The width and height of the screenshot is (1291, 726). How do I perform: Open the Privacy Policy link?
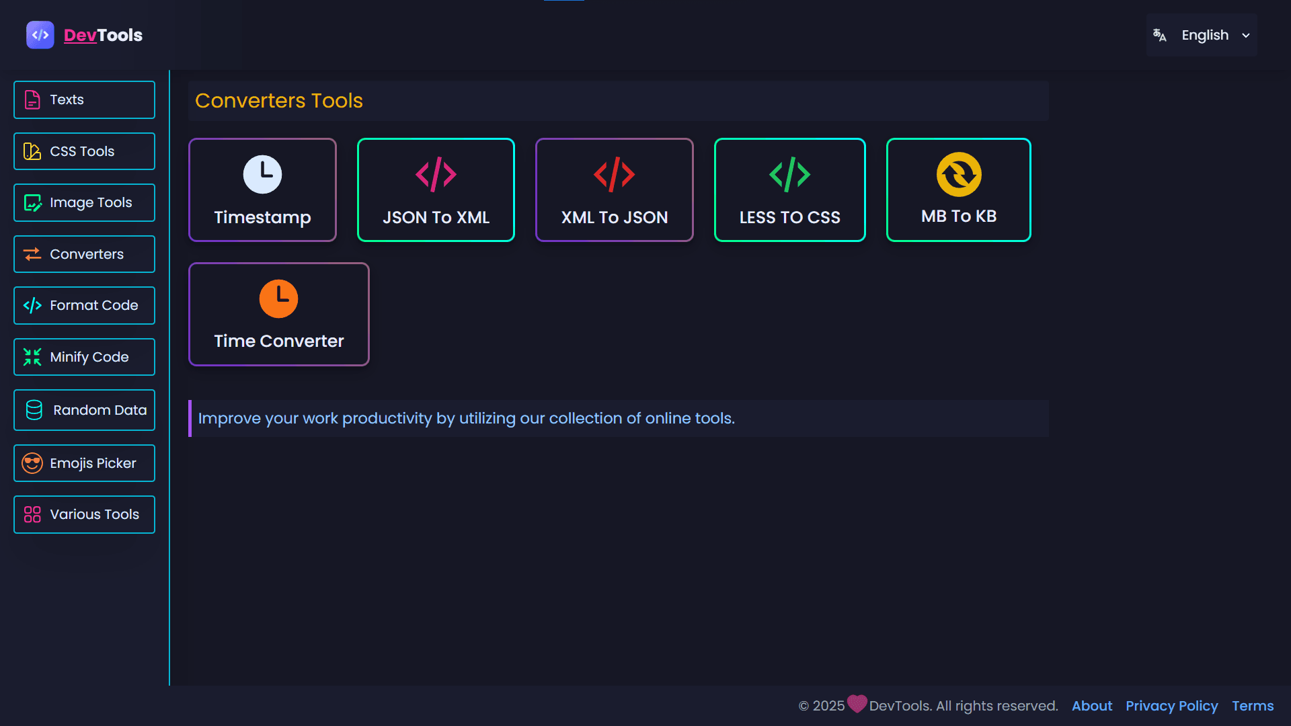point(1172,706)
